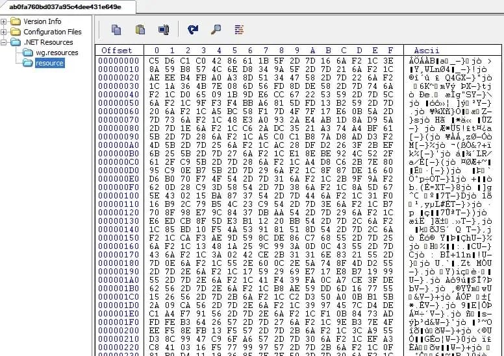Click offset row 00000060

(x=119, y=112)
